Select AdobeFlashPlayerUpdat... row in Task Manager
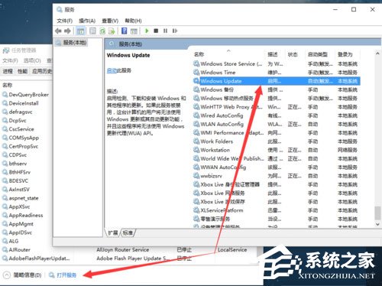382x286 pixels. 39,258
